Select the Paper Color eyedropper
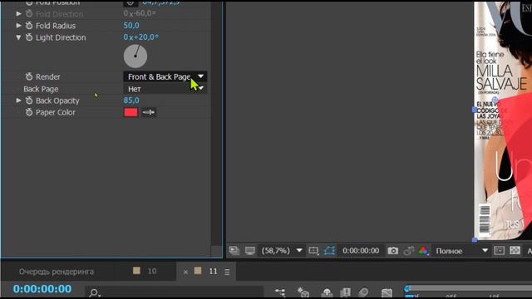 pos(148,112)
